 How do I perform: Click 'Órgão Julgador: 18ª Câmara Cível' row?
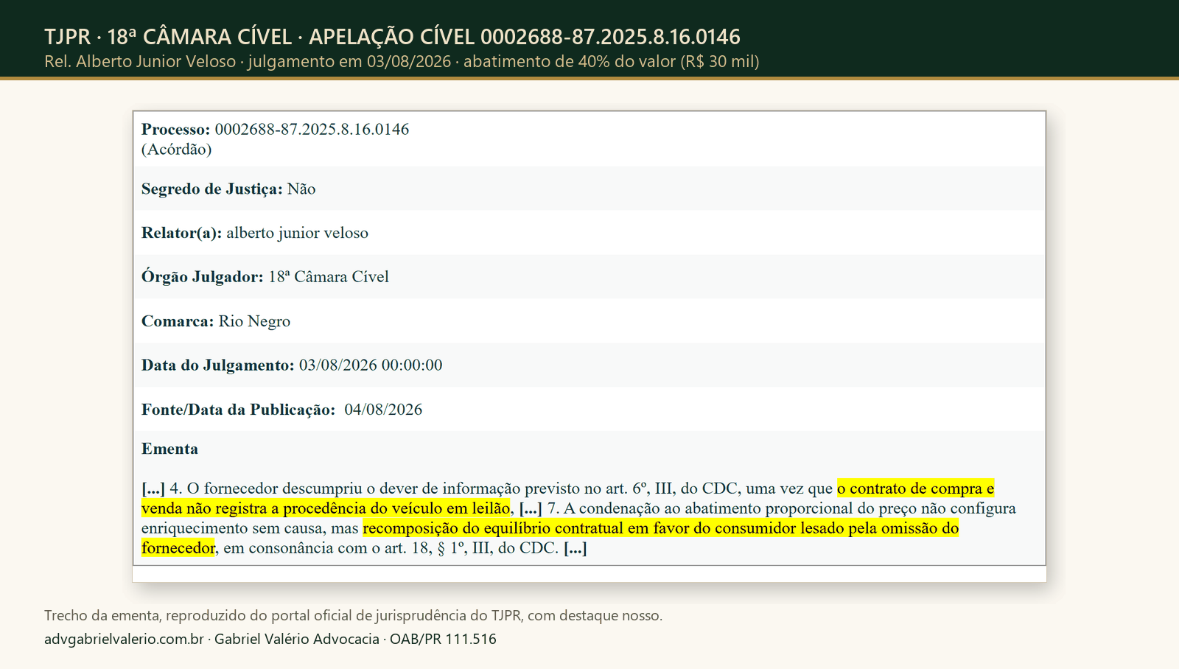[589, 277]
